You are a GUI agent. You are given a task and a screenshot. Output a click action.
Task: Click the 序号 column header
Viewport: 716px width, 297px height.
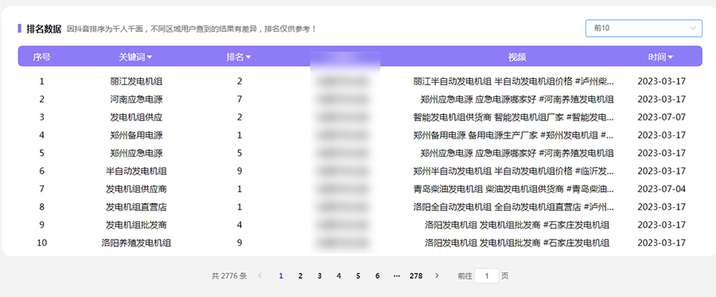point(41,57)
